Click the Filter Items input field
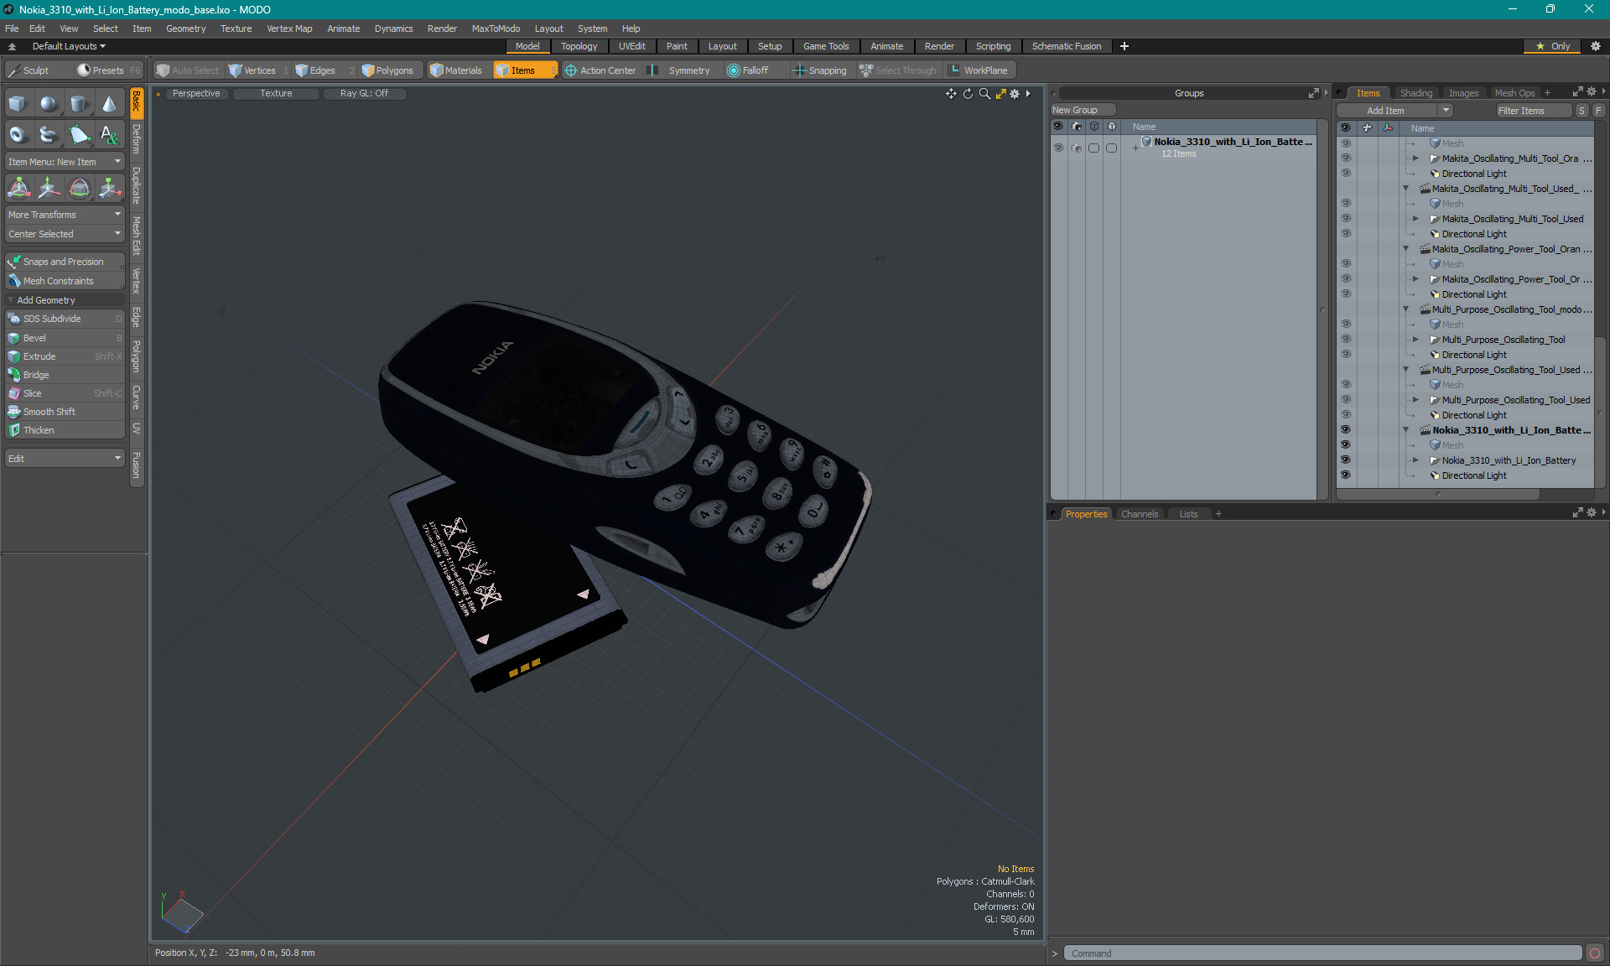1610x966 pixels. (x=1533, y=111)
